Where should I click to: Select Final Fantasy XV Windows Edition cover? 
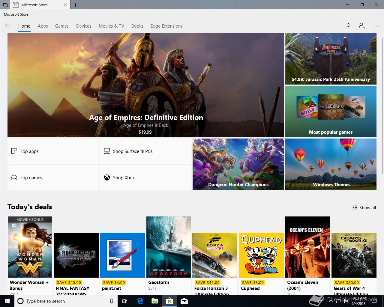(x=76, y=255)
